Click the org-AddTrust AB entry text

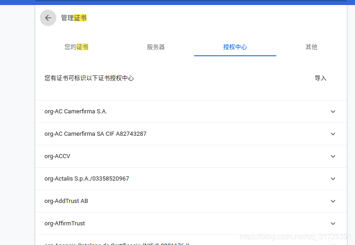tap(66, 201)
